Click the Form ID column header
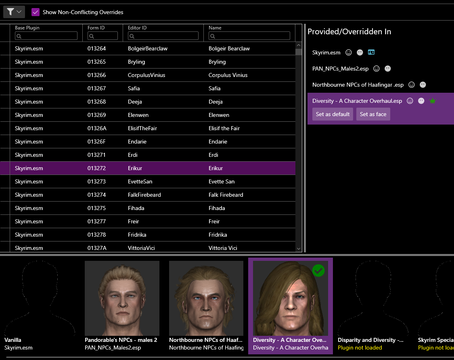The image size is (454, 360). 96,28
